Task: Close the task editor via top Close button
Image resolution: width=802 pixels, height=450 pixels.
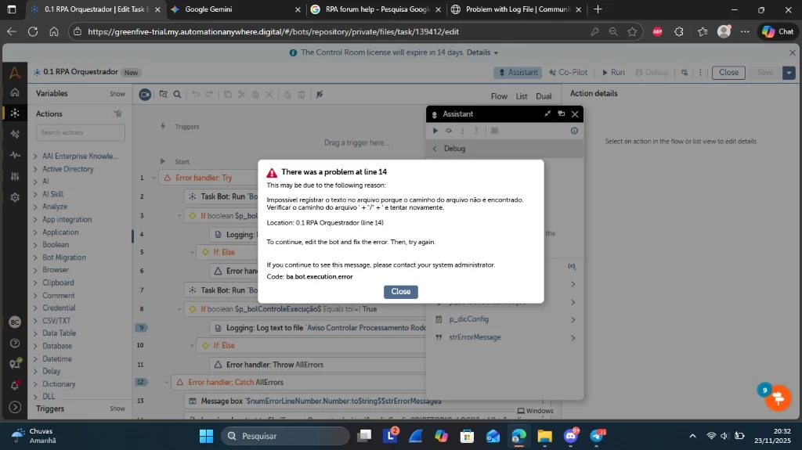Action: click(x=728, y=72)
